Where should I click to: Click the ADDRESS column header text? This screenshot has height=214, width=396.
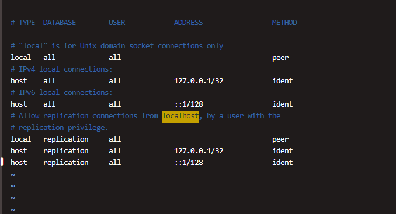click(x=189, y=23)
